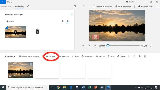Open Projets vidéo breadcrumb
This screenshot has height=90, width=160.
pos(6,7)
